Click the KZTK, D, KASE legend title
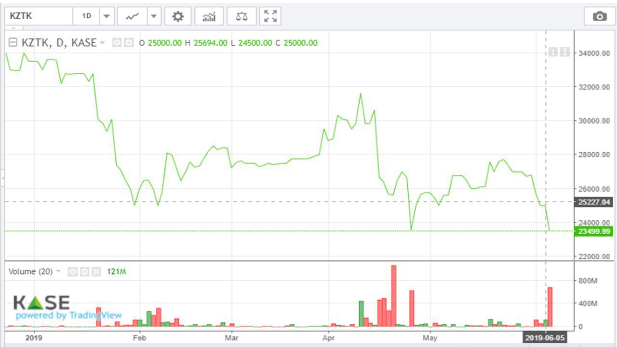Viewport: 617px width, 347px height. 59,43
